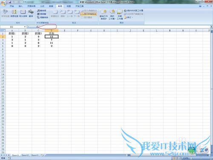Switch to the Sheet3 worksheet tab
The height and width of the screenshot is (160, 213).
(x=35, y=155)
